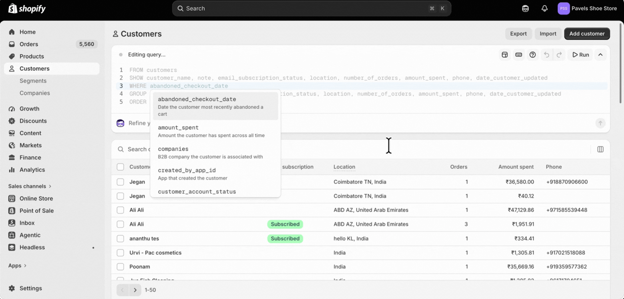Click the Growth icon in sidebar
This screenshot has height=299, width=624.
tap(12, 109)
